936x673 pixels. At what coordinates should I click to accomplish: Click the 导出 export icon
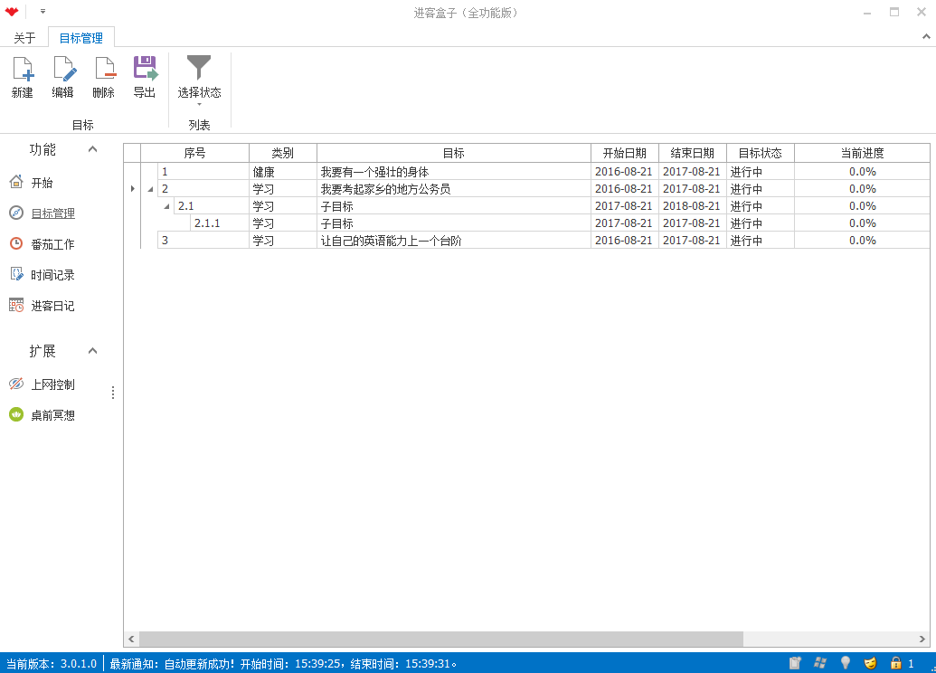145,69
